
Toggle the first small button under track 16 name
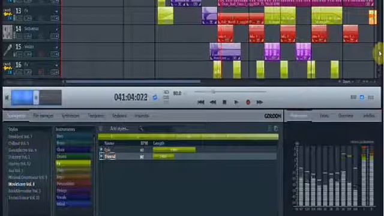tap(19, 72)
